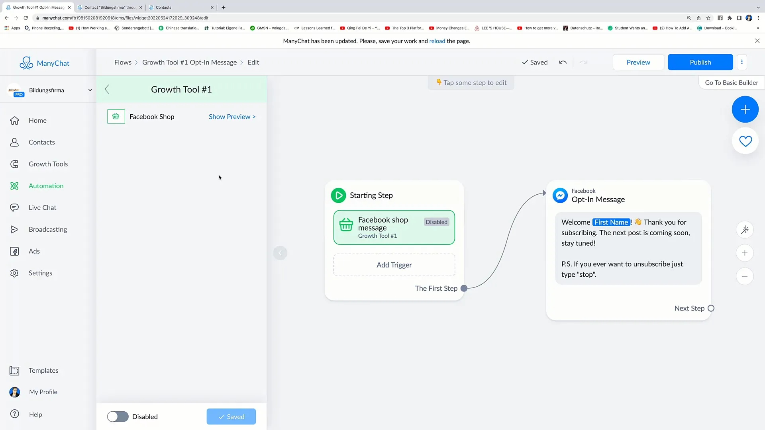Click the Settings gear icon
This screenshot has height=430, width=765.
coord(14,273)
